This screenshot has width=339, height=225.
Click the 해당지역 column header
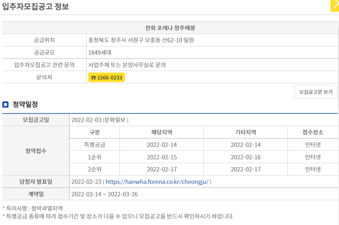click(162, 132)
